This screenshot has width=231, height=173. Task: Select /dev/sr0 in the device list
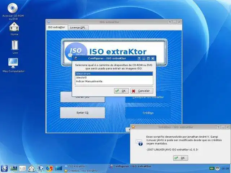[114, 77]
